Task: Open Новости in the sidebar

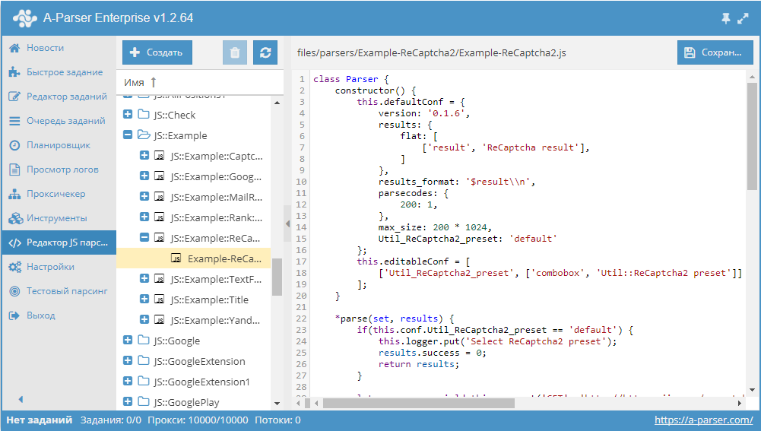Action: (x=45, y=48)
